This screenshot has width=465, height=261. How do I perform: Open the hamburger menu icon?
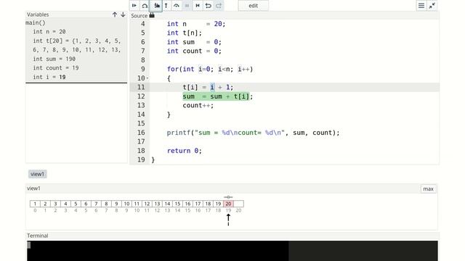pyautogui.click(x=421, y=6)
